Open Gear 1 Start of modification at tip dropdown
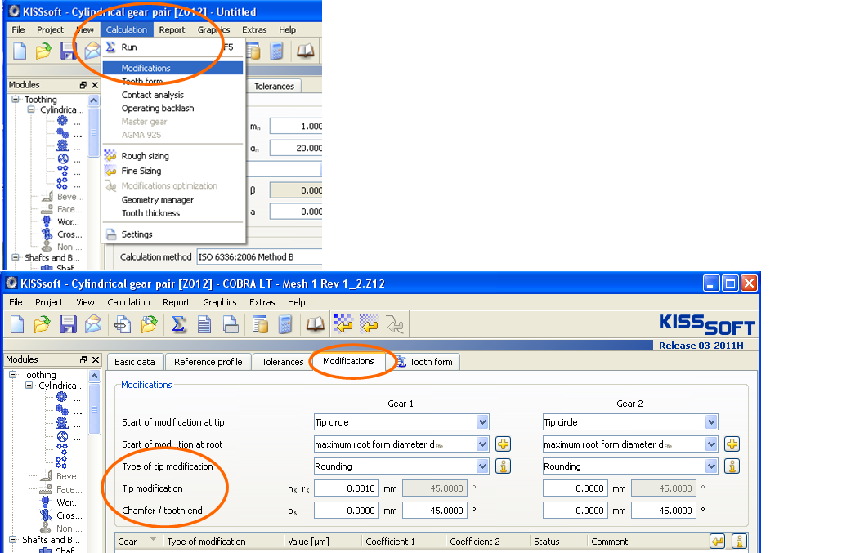Viewport: 851px width, 553px height. [x=482, y=421]
